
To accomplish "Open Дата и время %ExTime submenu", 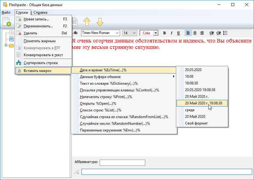I will point(124,70).
